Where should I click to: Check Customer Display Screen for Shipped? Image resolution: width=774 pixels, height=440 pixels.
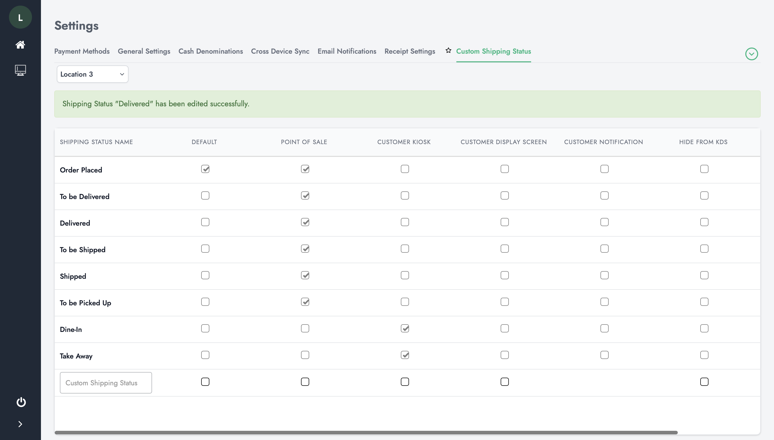pyautogui.click(x=504, y=275)
